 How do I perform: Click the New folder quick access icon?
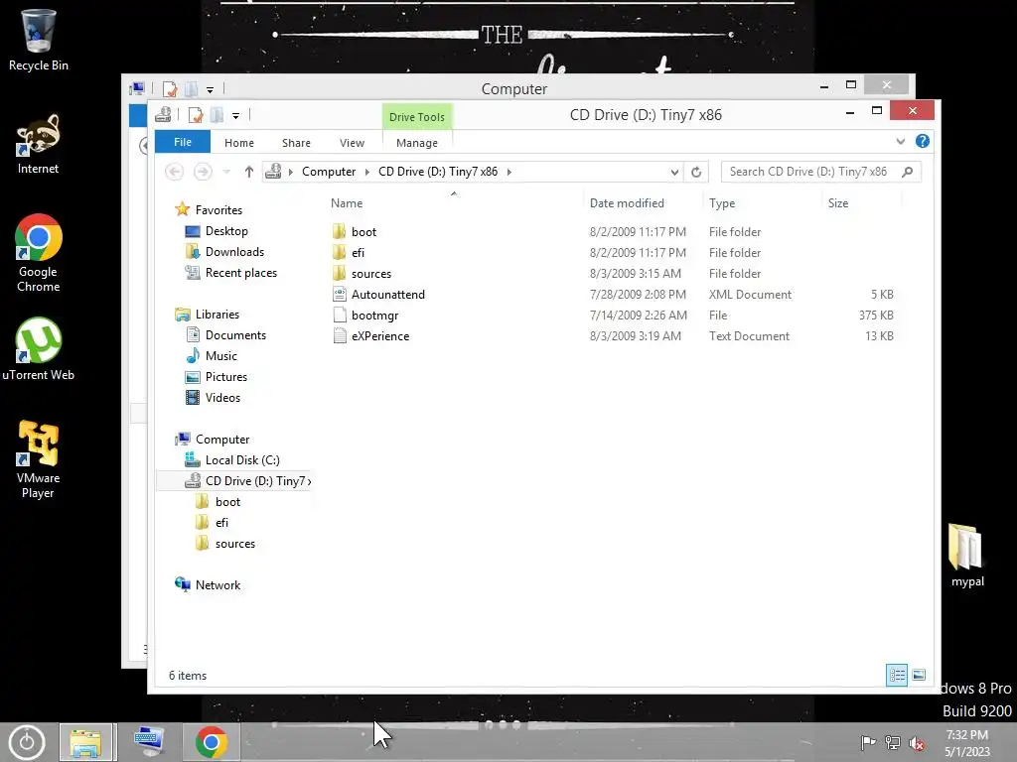pyautogui.click(x=218, y=115)
